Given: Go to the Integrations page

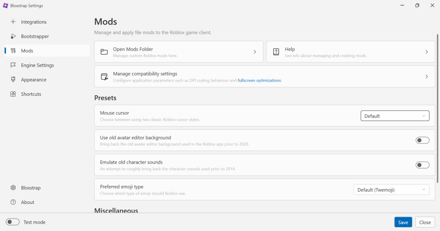Looking at the screenshot, I should 47,22.
